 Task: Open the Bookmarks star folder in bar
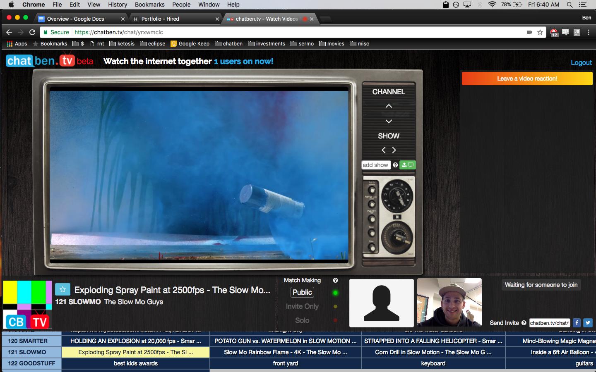tap(50, 43)
